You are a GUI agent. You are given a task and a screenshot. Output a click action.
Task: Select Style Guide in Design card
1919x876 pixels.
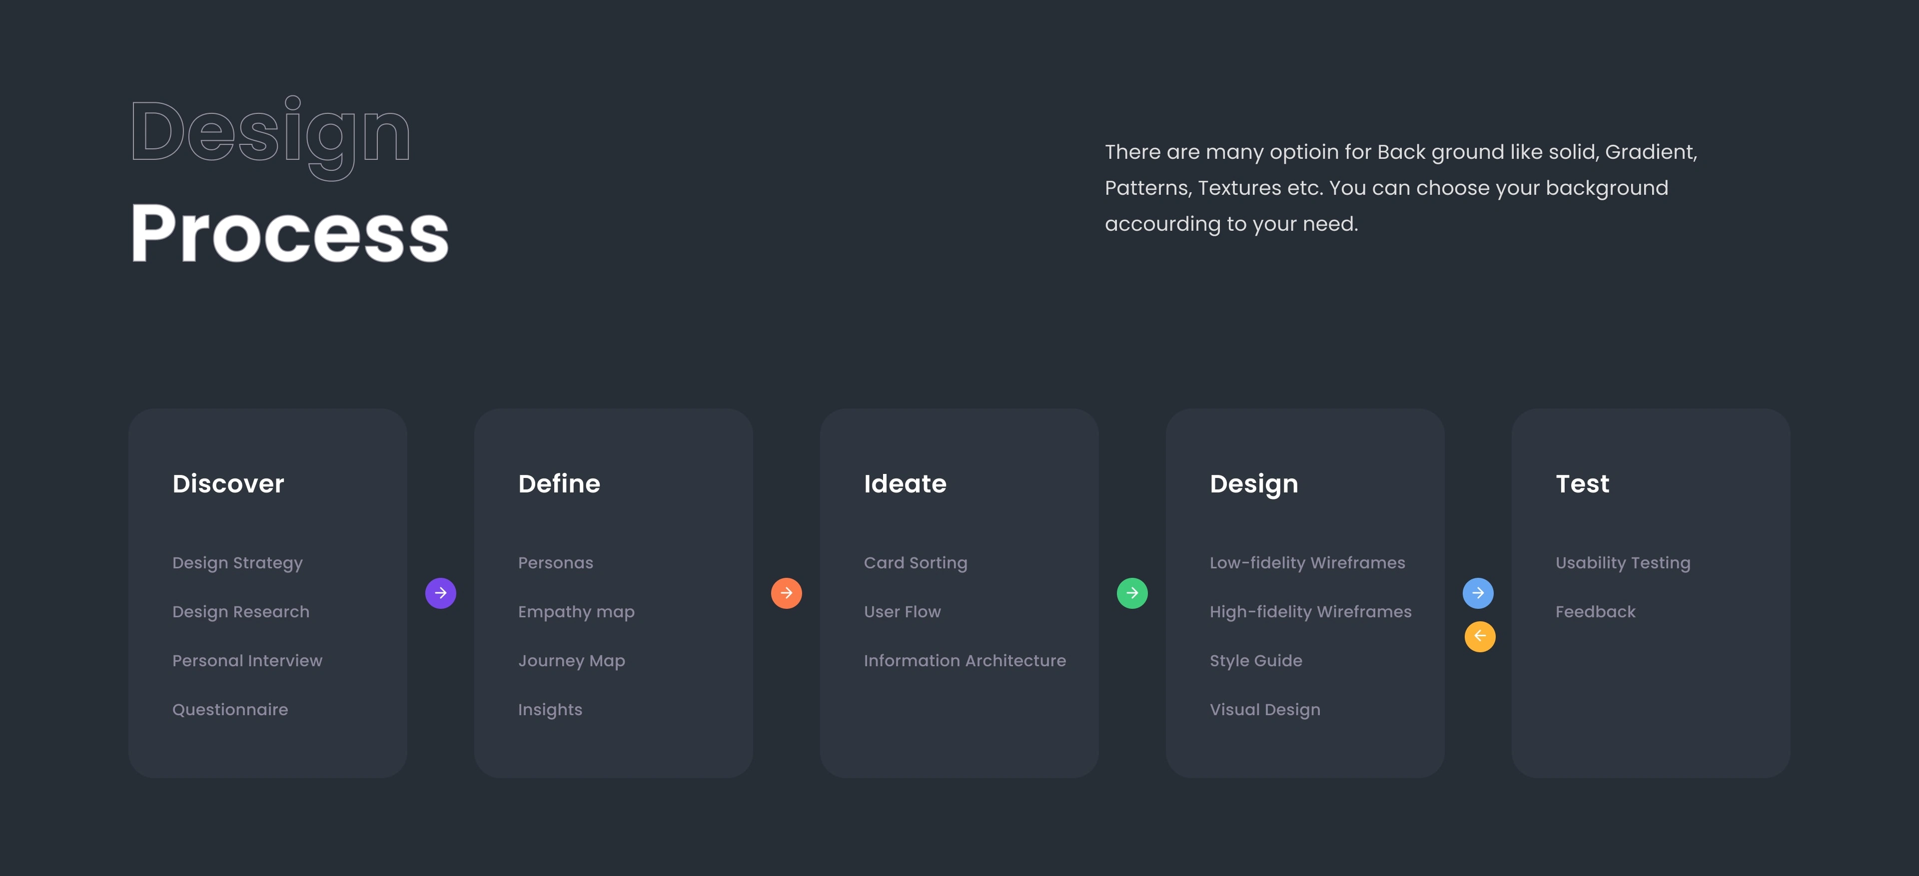[x=1255, y=661]
